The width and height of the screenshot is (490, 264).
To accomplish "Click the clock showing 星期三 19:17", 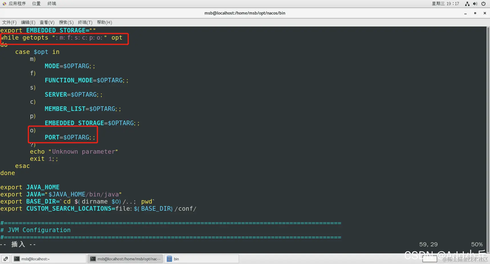I will click(x=445, y=3).
